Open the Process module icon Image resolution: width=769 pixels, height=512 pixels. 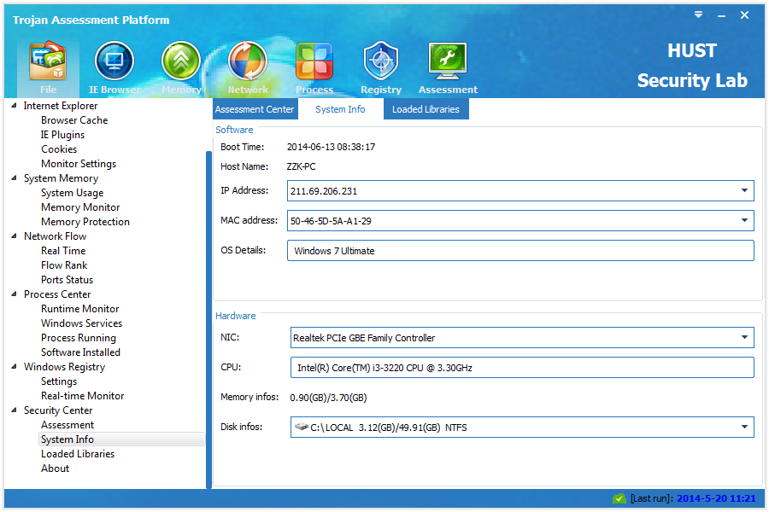[x=314, y=61]
